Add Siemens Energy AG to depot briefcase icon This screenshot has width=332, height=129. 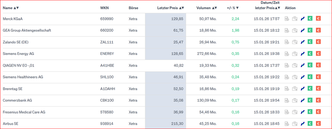[x=294, y=54]
